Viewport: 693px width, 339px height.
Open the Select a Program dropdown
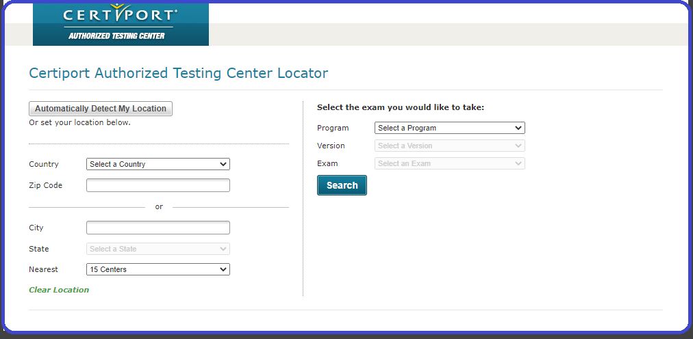(450, 128)
